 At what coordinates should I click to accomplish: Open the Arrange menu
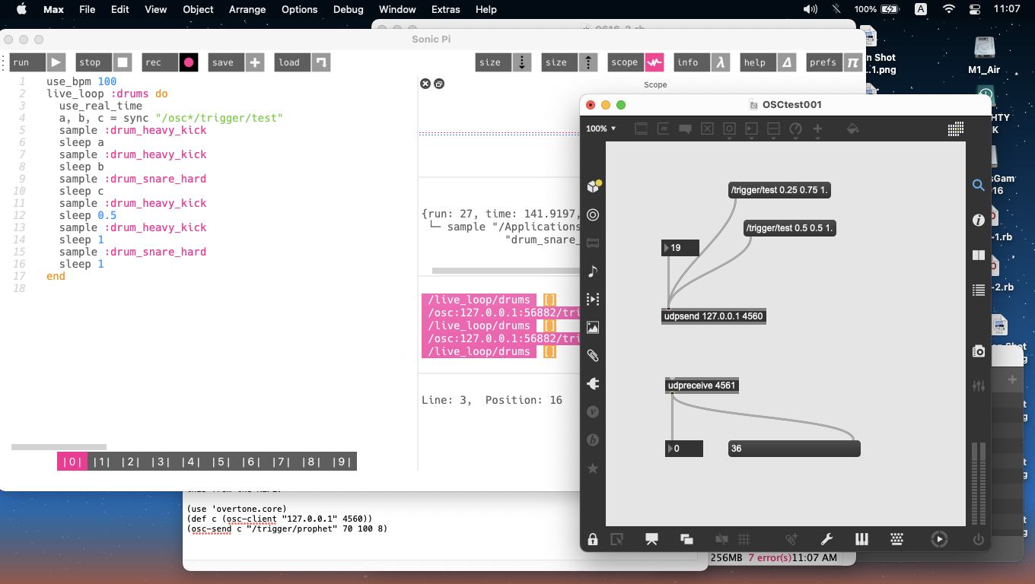247,10
